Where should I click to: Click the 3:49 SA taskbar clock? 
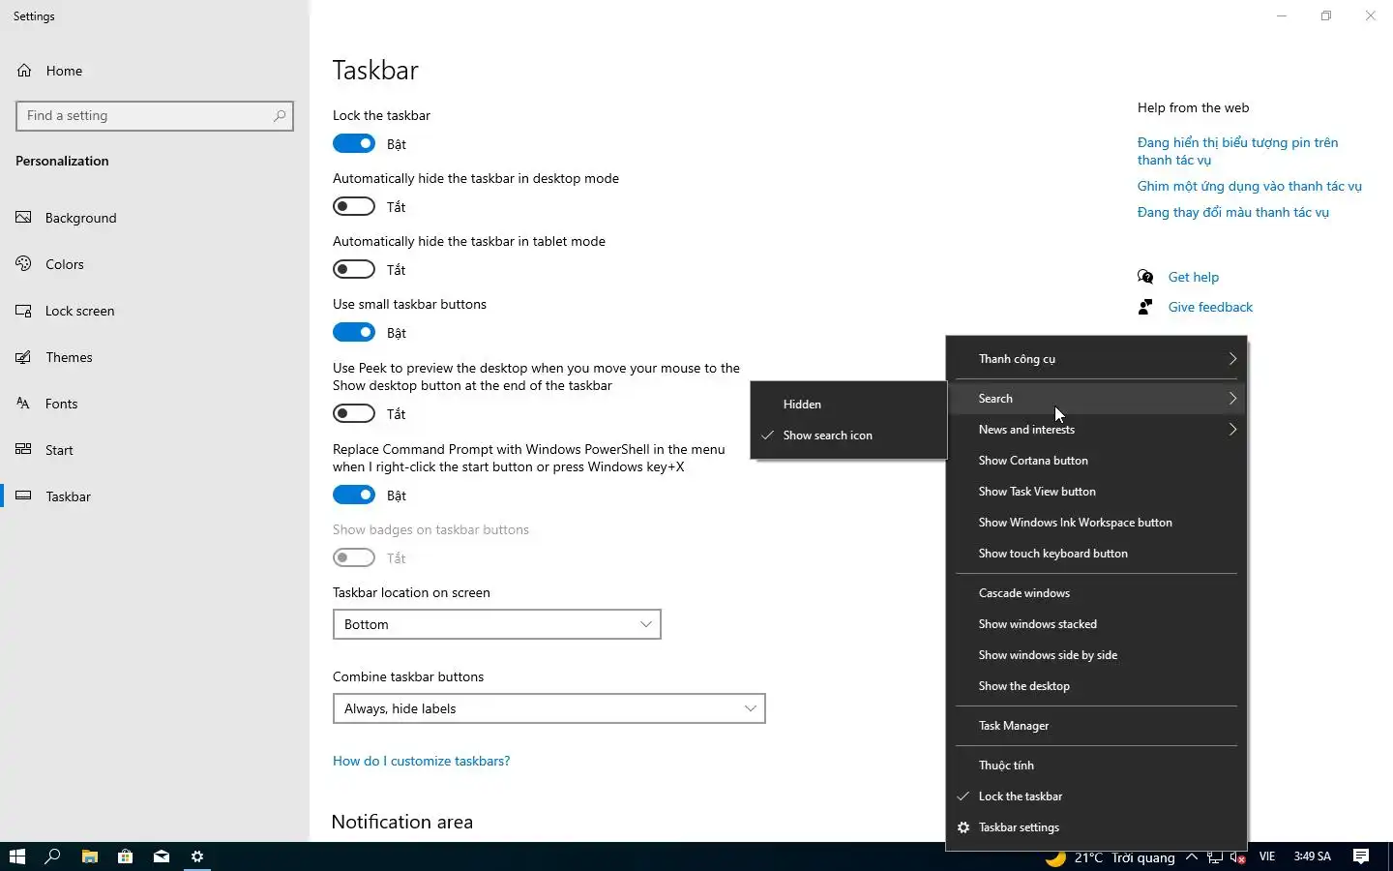(1312, 856)
